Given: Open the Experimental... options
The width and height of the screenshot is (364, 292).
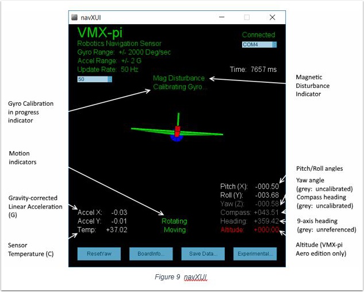Looking at the screenshot, I should 255,254.
